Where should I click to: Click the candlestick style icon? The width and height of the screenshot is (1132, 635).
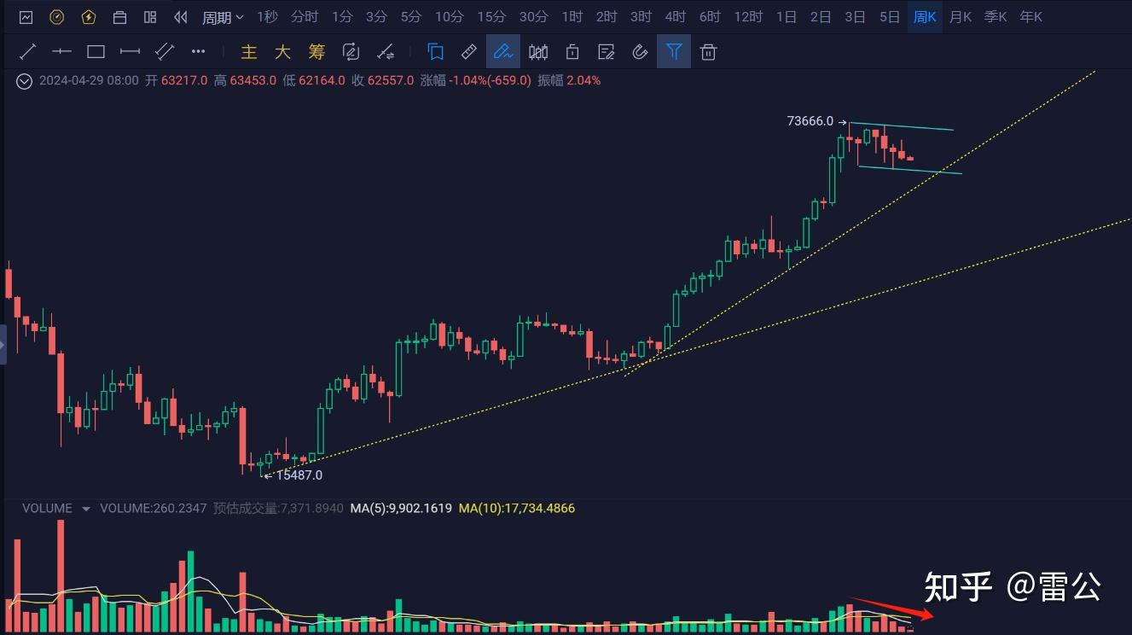(x=538, y=52)
